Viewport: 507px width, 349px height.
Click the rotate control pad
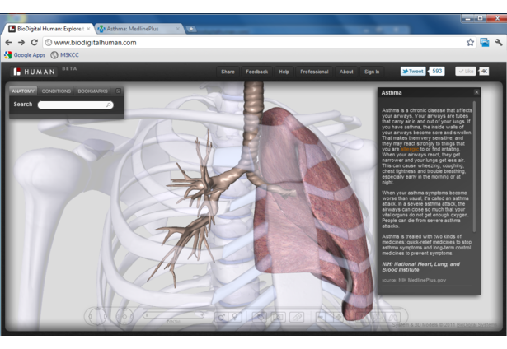124,316
